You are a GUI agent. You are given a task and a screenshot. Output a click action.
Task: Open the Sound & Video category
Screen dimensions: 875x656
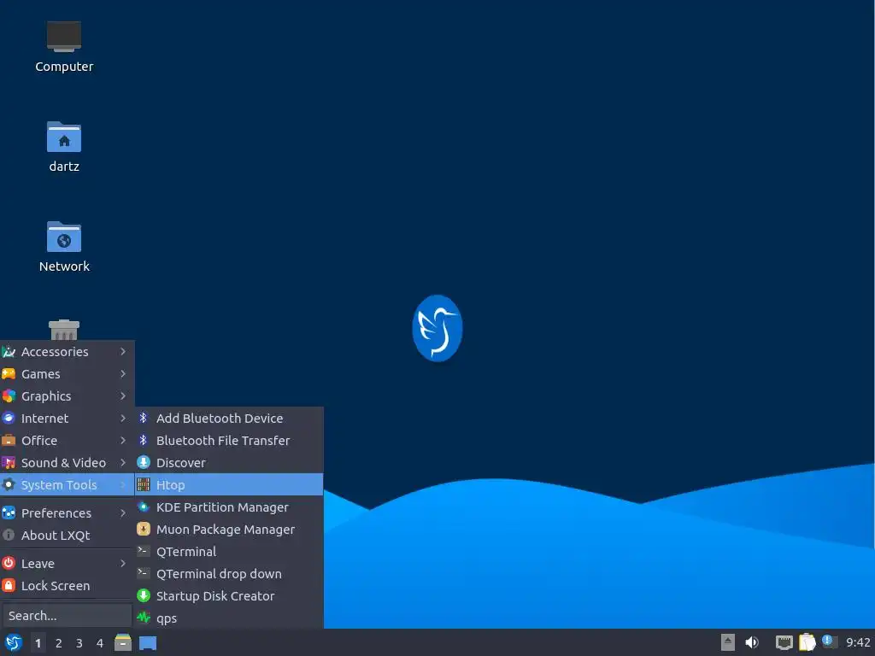click(x=67, y=463)
